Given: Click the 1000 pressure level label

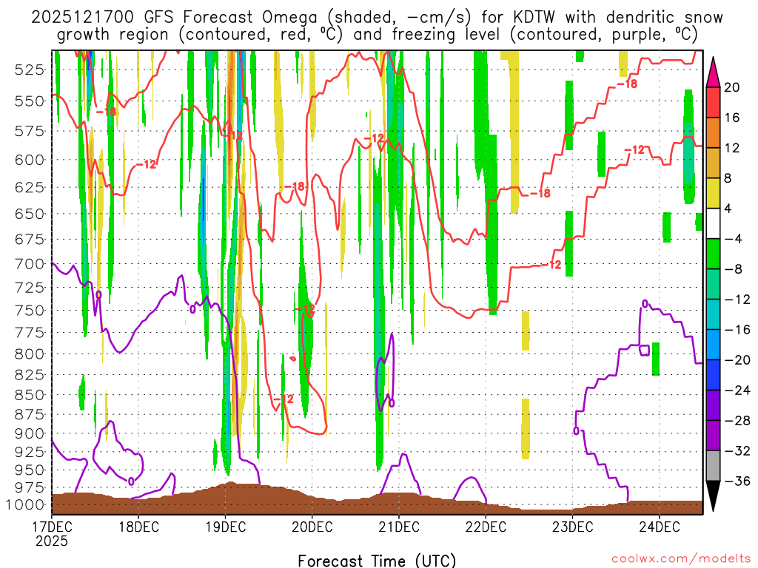Looking at the screenshot, I should tap(24, 505).
